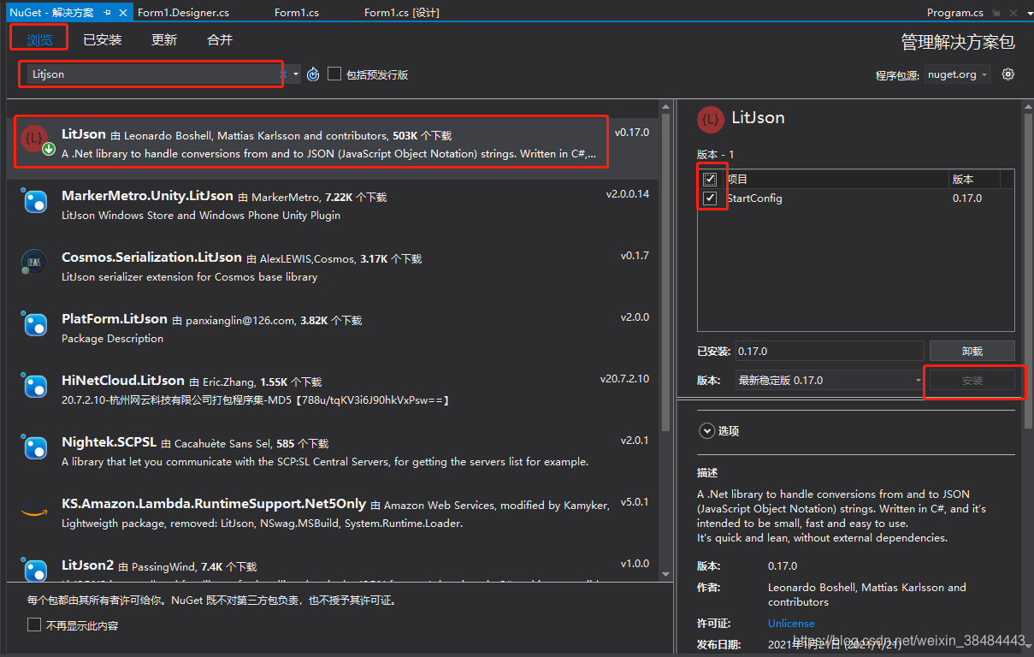The image size is (1034, 657).
Task: Open the Program.cs tab
Action: [955, 13]
